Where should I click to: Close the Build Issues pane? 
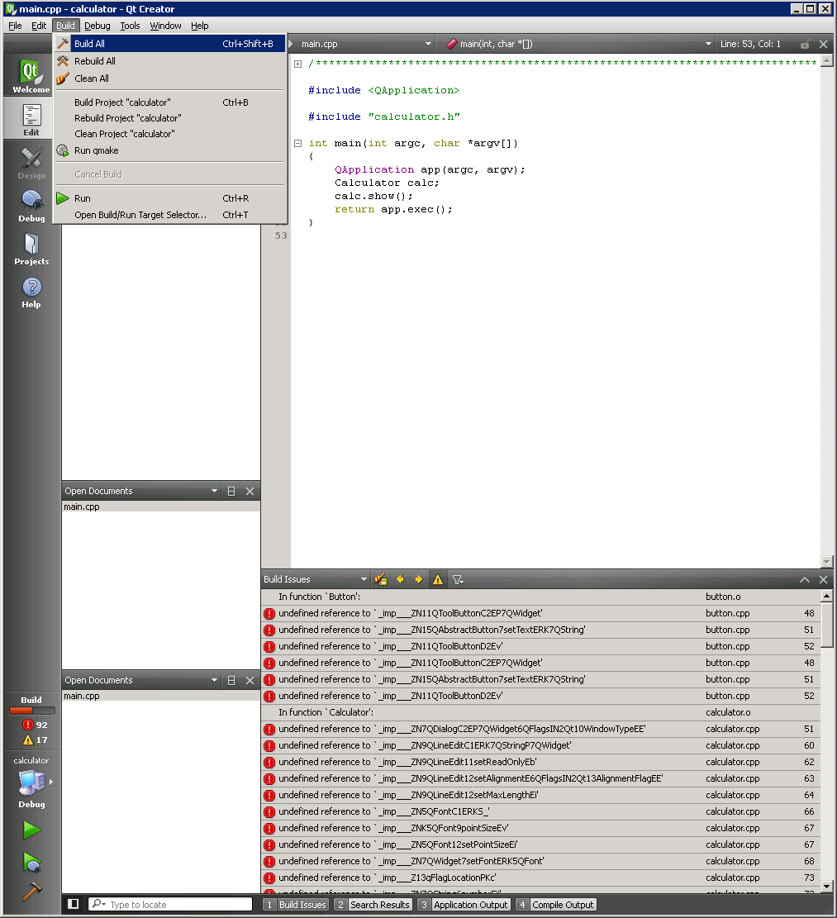[824, 579]
